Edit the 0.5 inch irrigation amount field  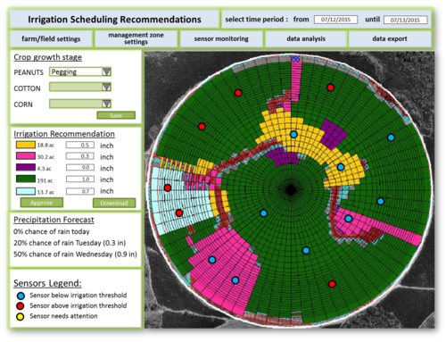[80, 145]
